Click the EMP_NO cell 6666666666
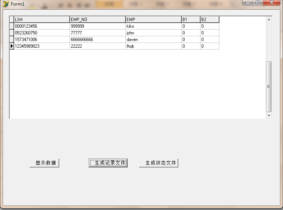 [x=98, y=40]
